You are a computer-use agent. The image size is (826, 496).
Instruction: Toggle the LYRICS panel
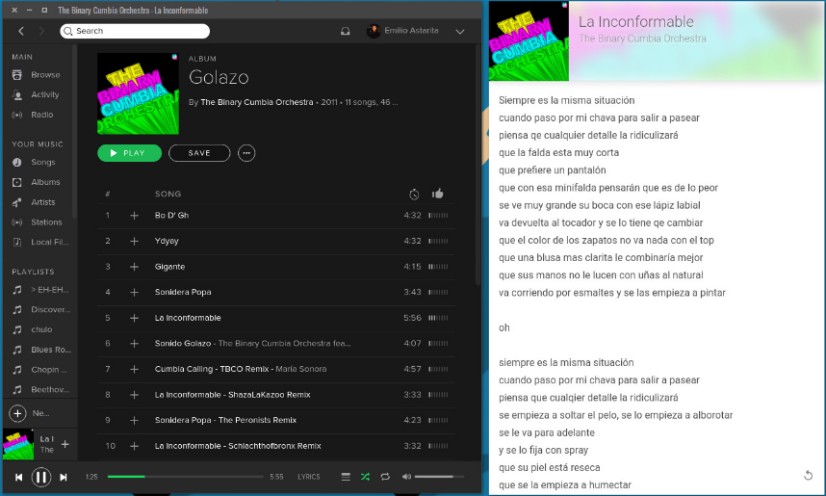(308, 477)
